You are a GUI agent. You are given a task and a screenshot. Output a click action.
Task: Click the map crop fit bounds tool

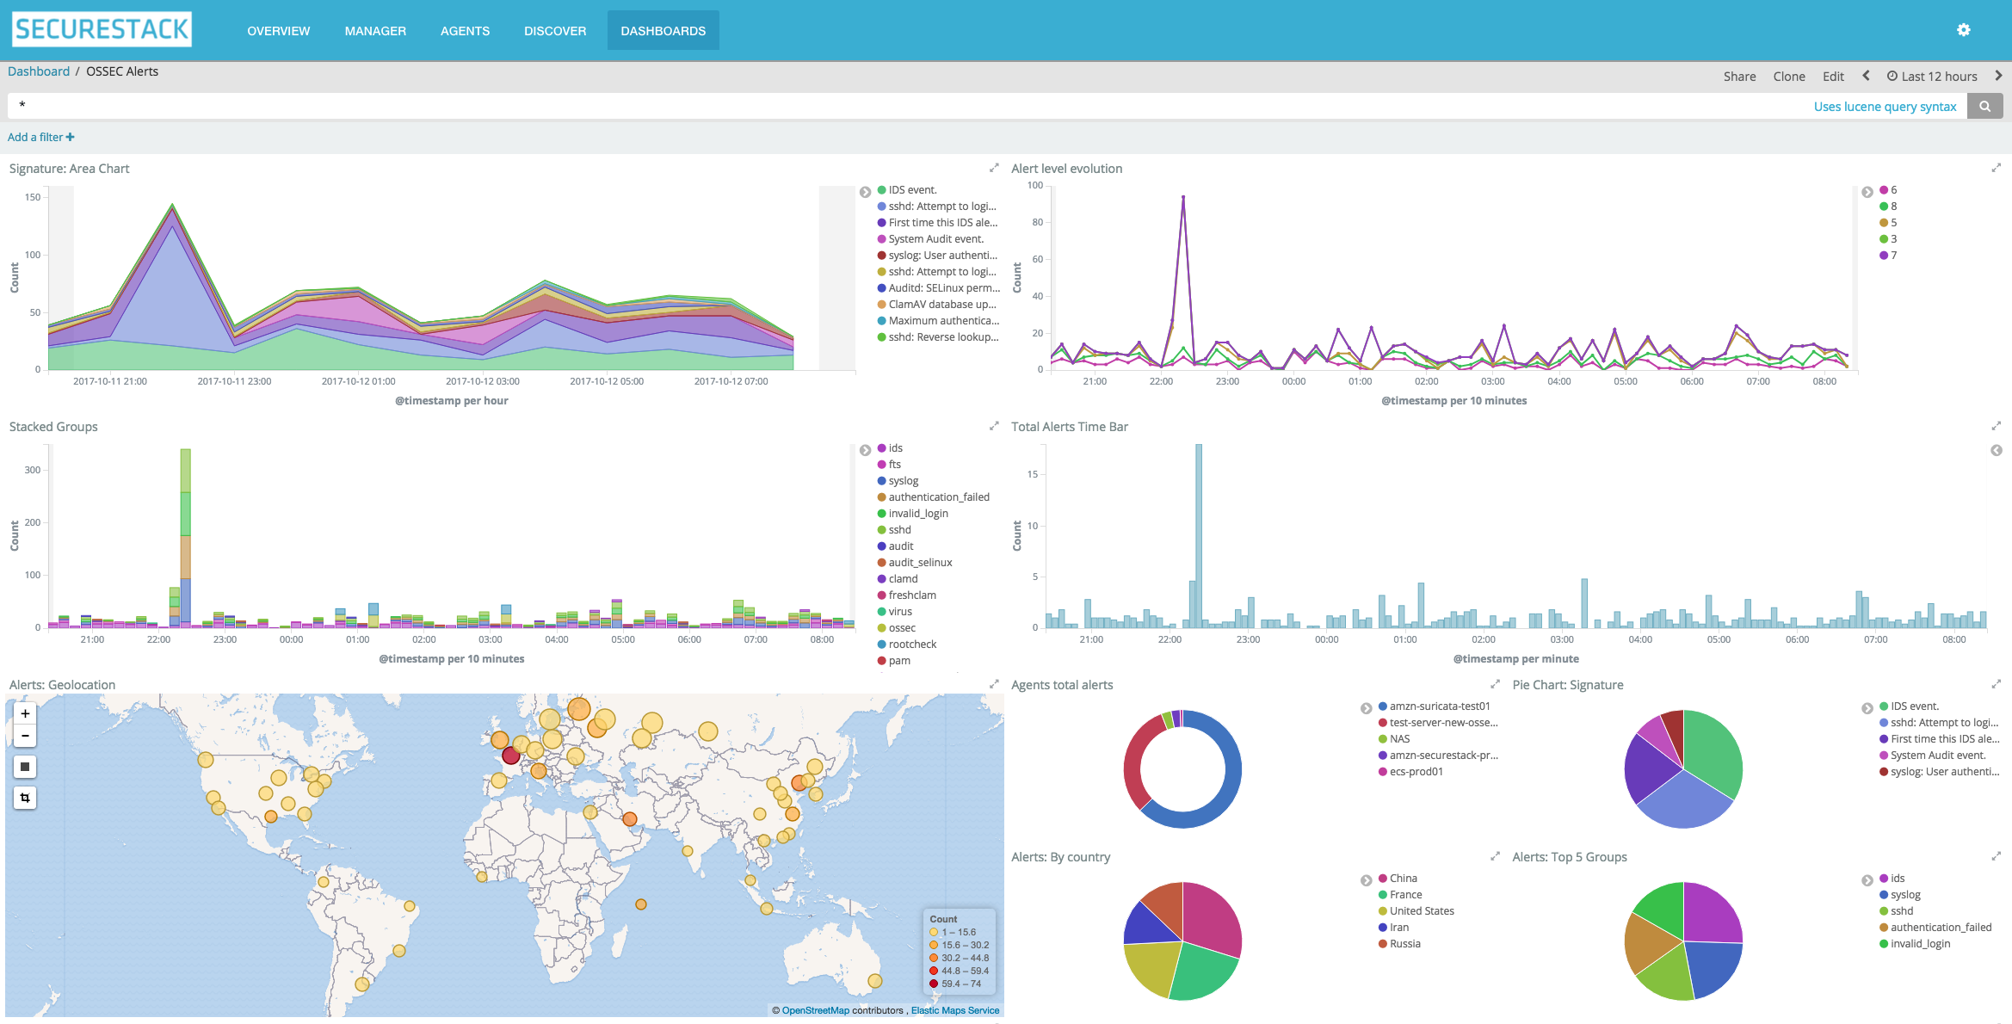[25, 798]
